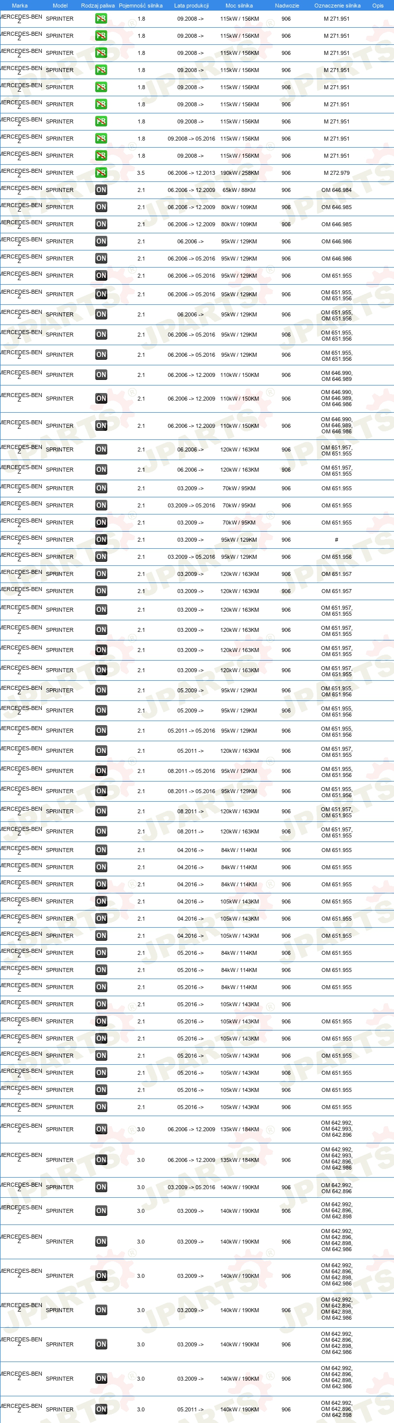Image resolution: width=394 pixels, height=1423 pixels.
Task: Click ON icon in 3.0 03.2009 -> 05.2016 row
Action: (101, 1187)
